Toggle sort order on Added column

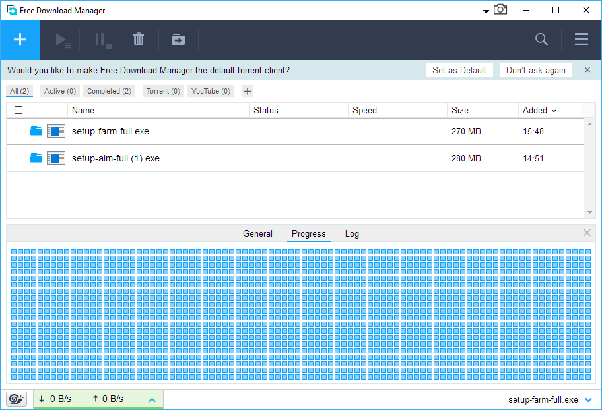click(x=539, y=111)
